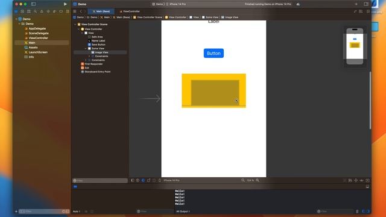
Task: Open LaunchScreen storyboard
Action: [38, 52]
